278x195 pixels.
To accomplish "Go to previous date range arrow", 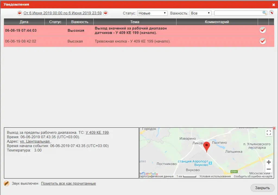I will click(x=20, y=13).
